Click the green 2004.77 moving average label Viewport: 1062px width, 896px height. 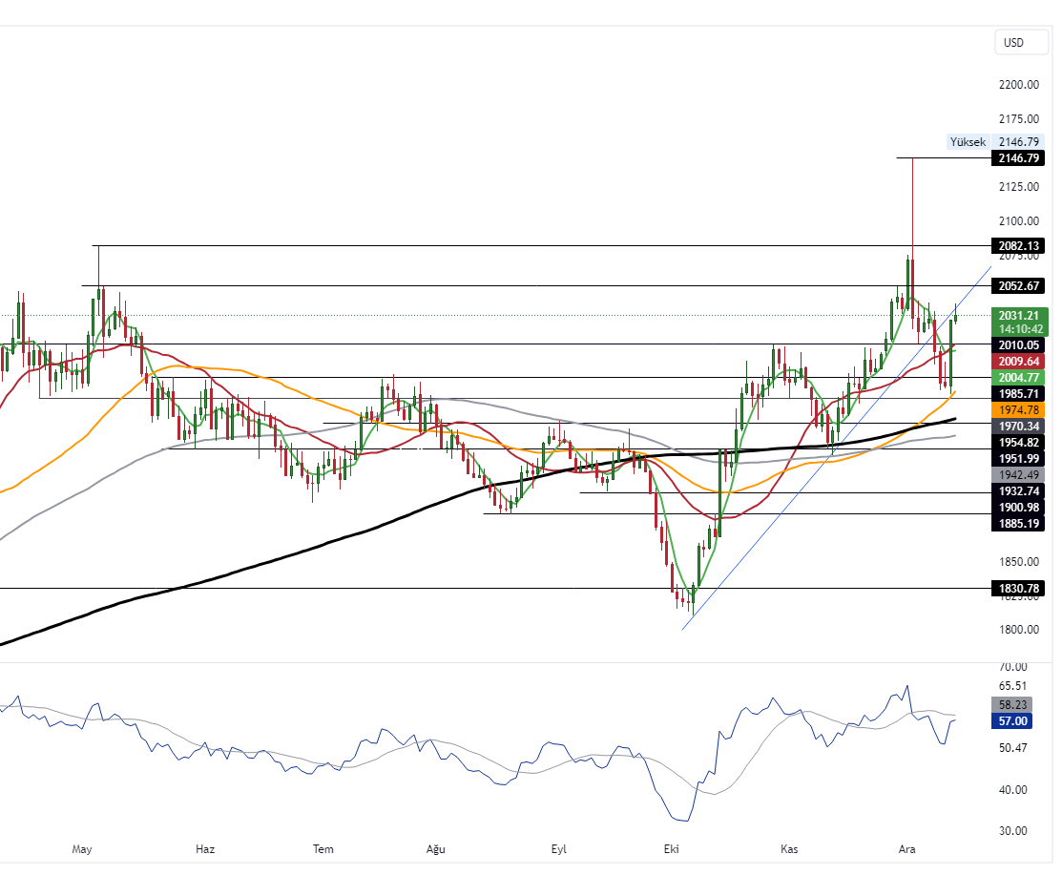click(1018, 378)
